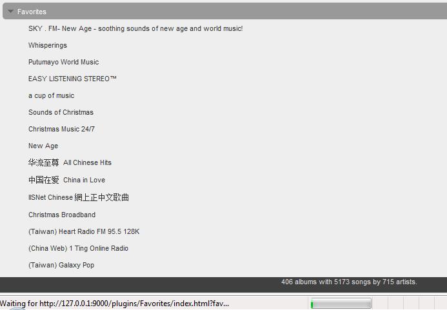This screenshot has width=447, height=310.
Task: Play Taiwan Heart Radio FM 95.5
Action: pyautogui.click(x=84, y=231)
